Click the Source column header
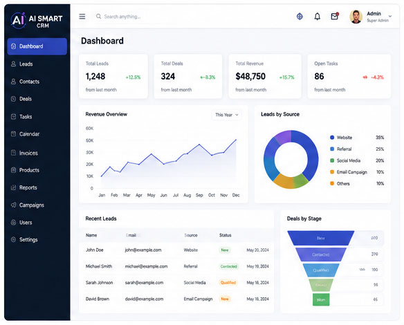The width and height of the screenshot is (404, 325). 191,235
